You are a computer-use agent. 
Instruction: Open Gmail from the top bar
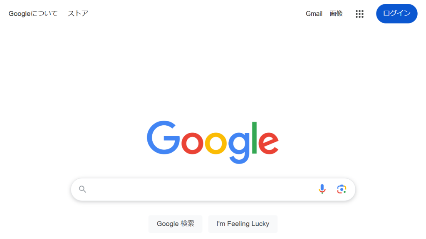[314, 14]
